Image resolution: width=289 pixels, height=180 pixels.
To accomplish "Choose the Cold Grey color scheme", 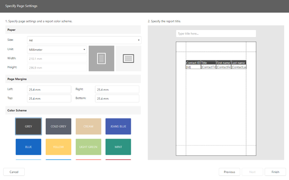I will point(58,126).
